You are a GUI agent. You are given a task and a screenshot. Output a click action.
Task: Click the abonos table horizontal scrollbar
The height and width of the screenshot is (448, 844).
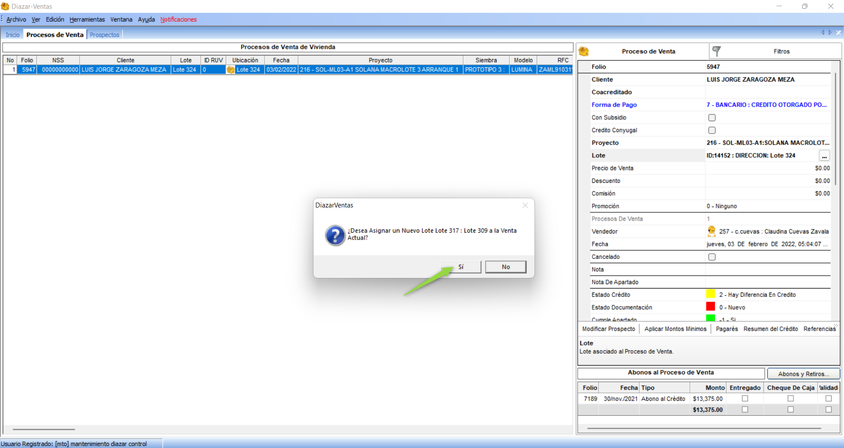tap(704, 428)
